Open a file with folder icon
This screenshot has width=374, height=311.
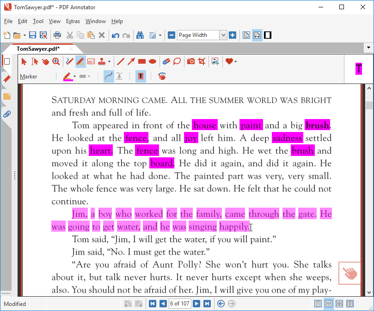click(x=17, y=35)
